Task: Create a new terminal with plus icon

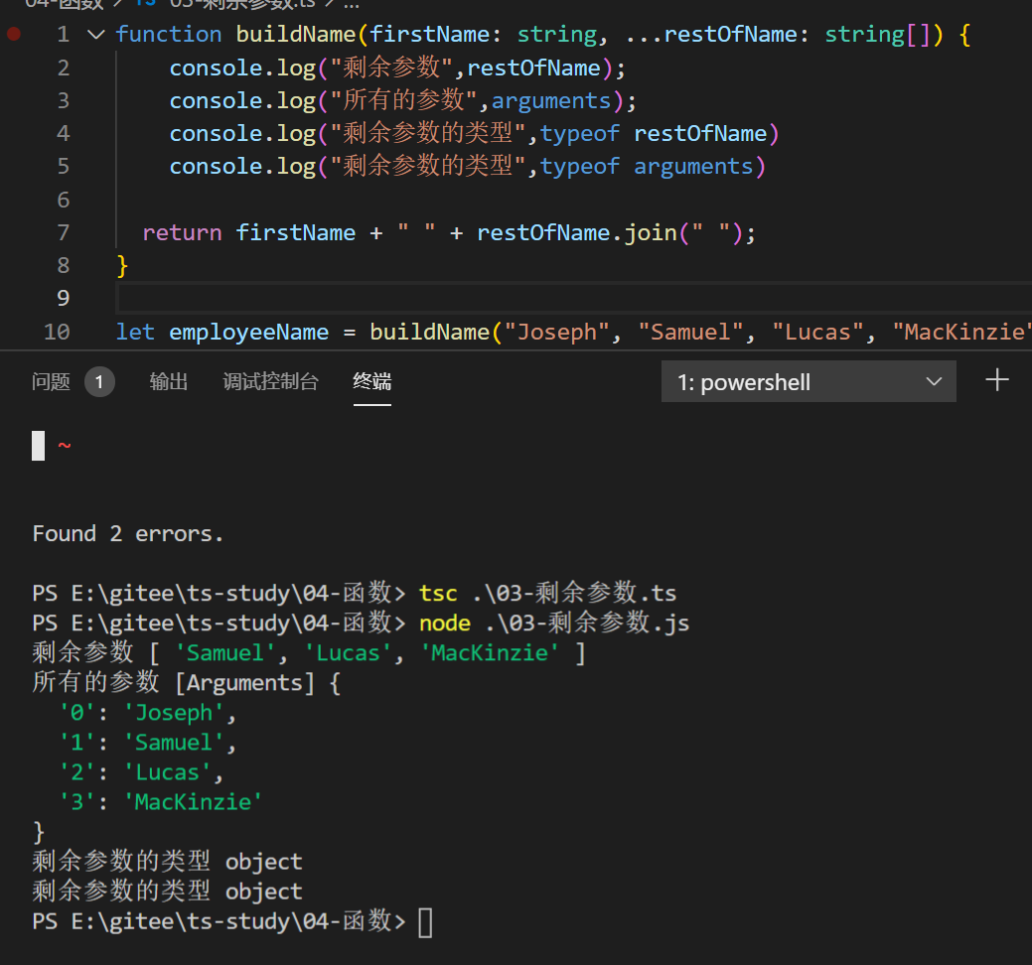Action: click(x=996, y=380)
